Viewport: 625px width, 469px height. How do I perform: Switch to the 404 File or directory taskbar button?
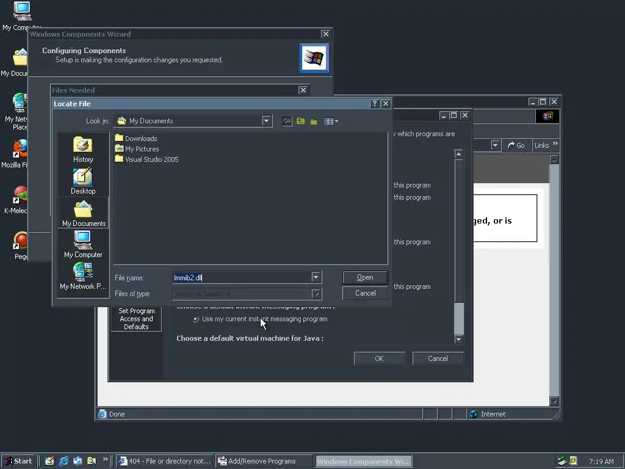click(x=165, y=461)
